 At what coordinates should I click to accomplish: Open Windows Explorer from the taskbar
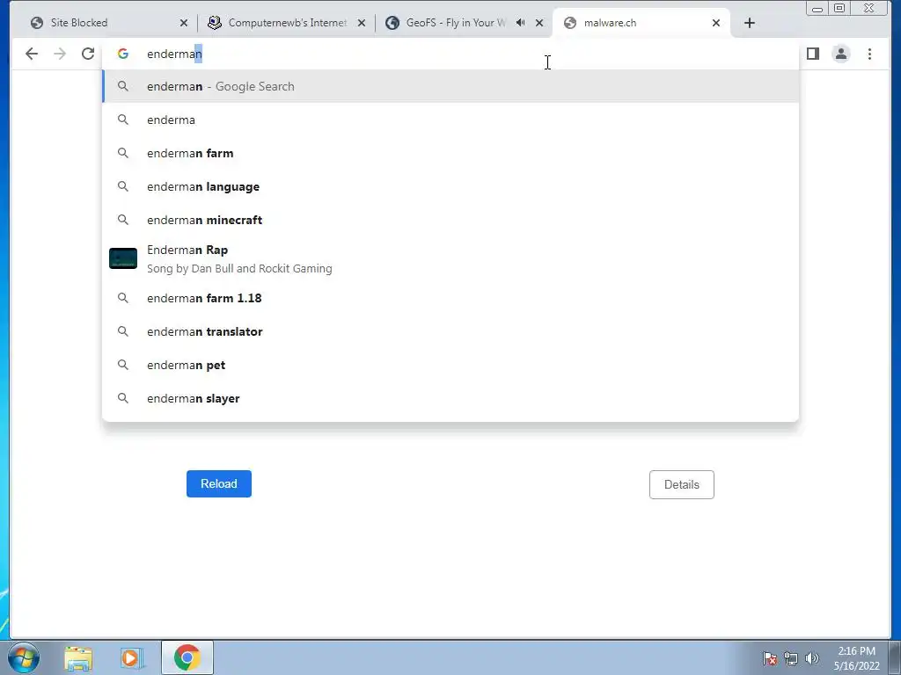coord(78,657)
